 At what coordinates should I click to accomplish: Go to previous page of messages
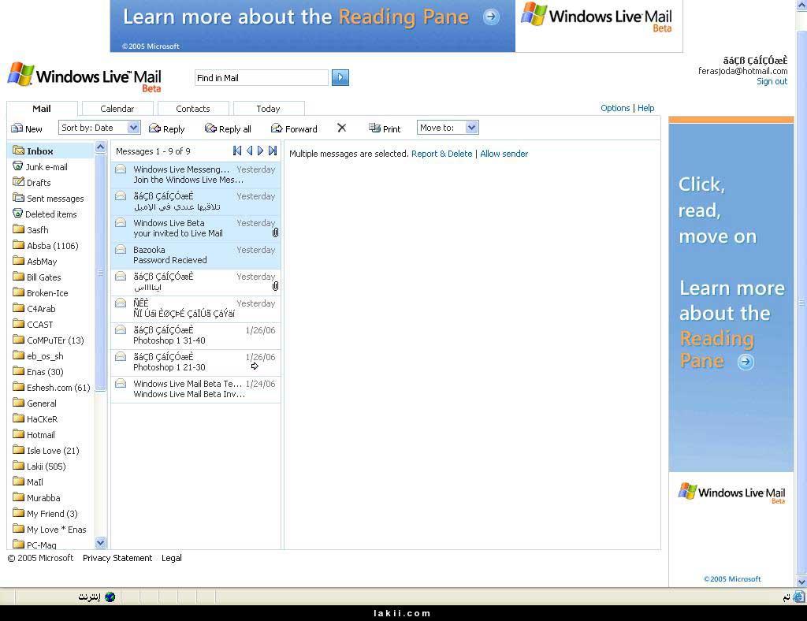(x=250, y=151)
